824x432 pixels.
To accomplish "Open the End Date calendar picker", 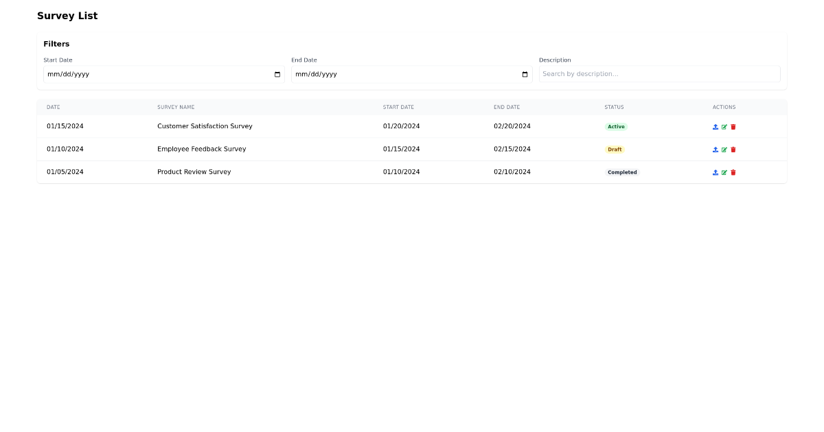I will tap(525, 75).
